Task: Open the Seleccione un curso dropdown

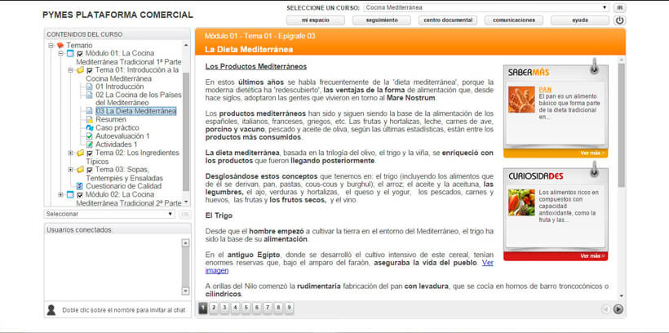Action: coord(486,7)
